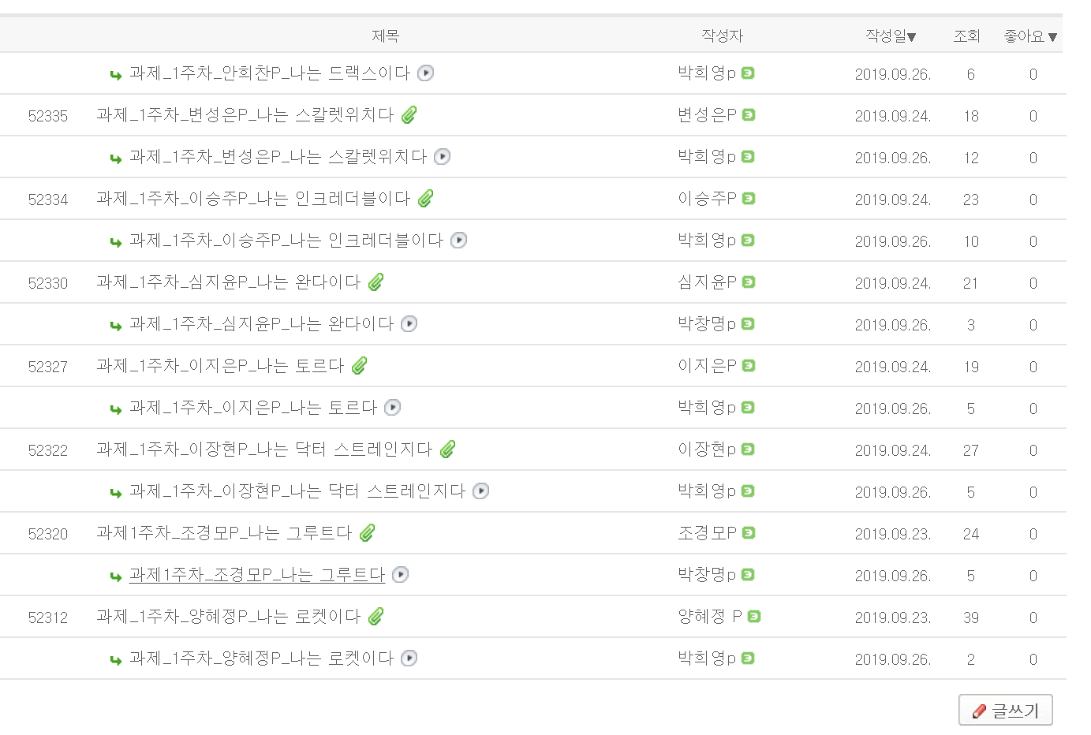1091x735 pixels.
Task: Click post number 52334
Action: [48, 200]
